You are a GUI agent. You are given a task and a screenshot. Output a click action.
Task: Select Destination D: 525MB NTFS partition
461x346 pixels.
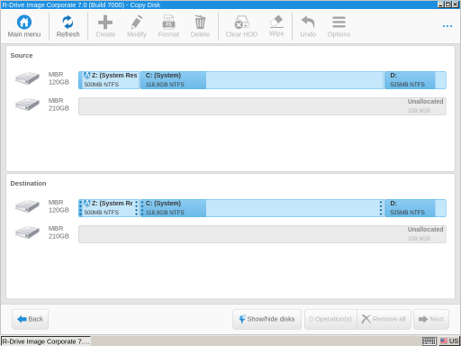415,208
